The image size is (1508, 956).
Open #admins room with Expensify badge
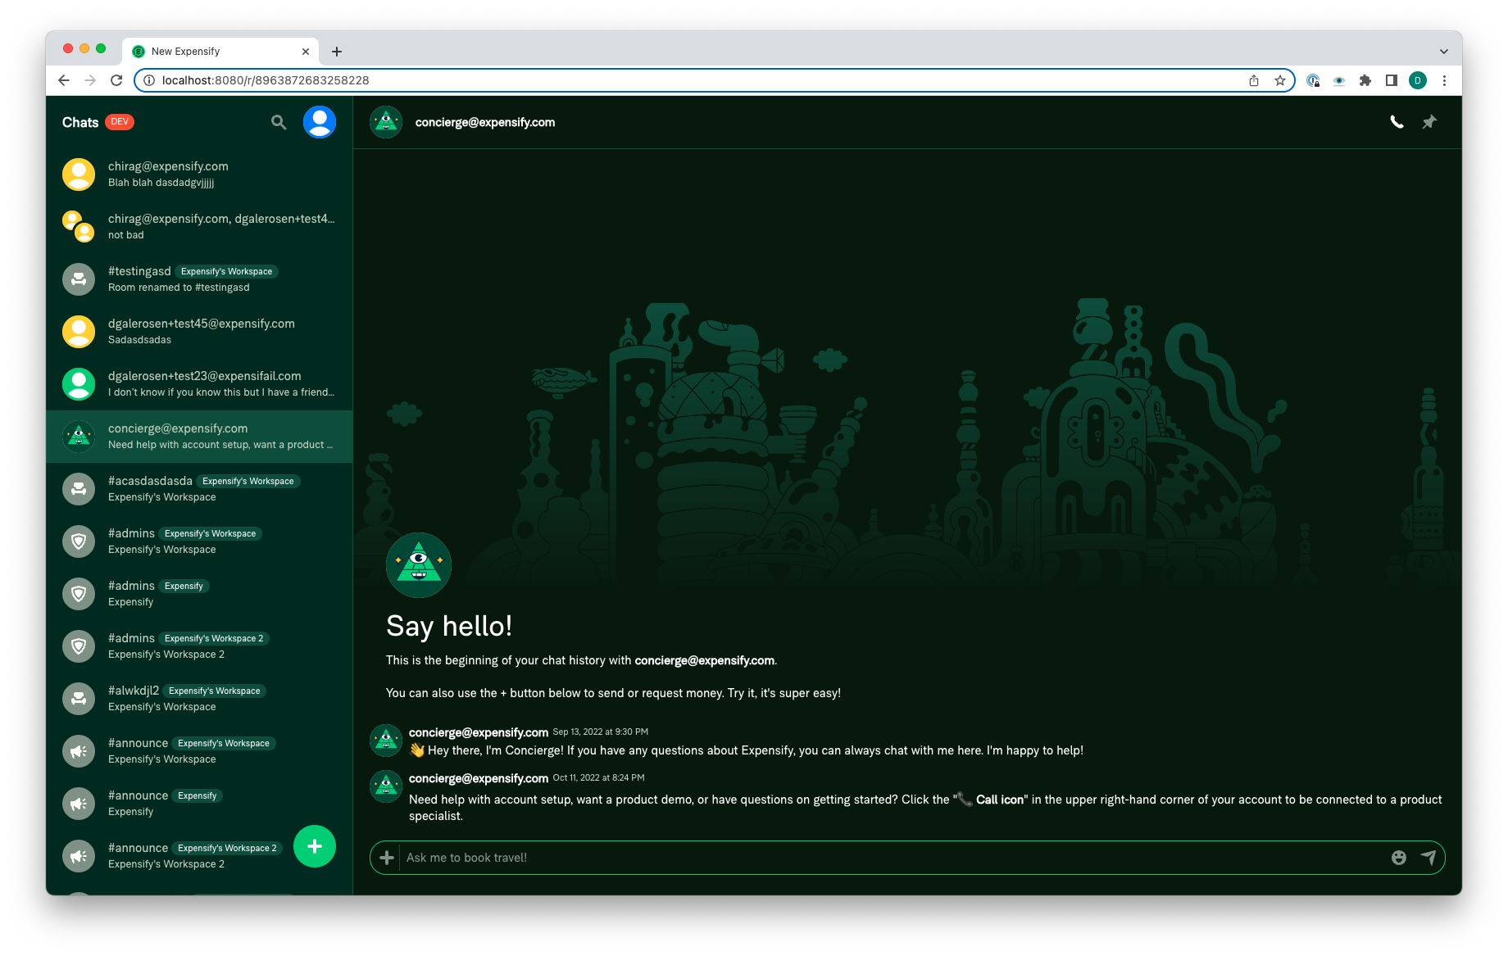click(199, 594)
